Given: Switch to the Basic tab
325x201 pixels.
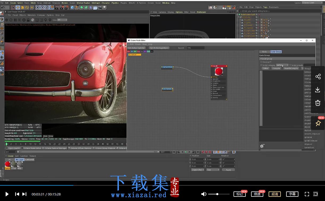Looking at the screenshot, I should [x=264, y=52].
